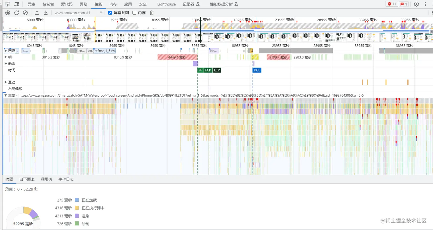Select the red 4449.4 毫秒 frame

pyautogui.click(x=178, y=57)
